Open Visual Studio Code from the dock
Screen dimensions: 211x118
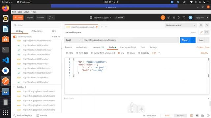[x=6, y=60]
